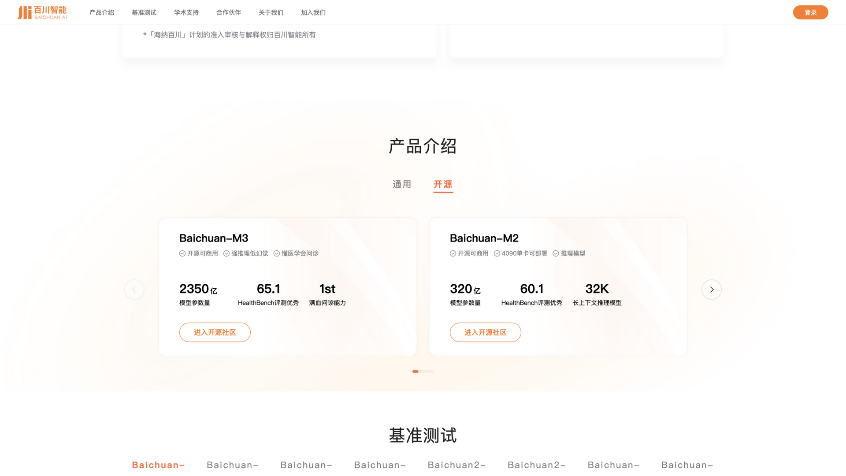Click the 2350亿 parameter value
The image size is (846, 476).
[x=198, y=289]
